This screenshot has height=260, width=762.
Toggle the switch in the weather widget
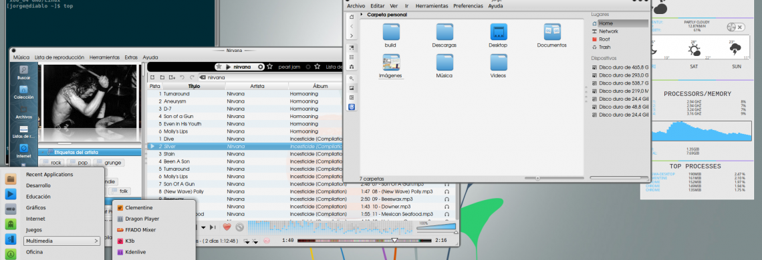[736, 27]
